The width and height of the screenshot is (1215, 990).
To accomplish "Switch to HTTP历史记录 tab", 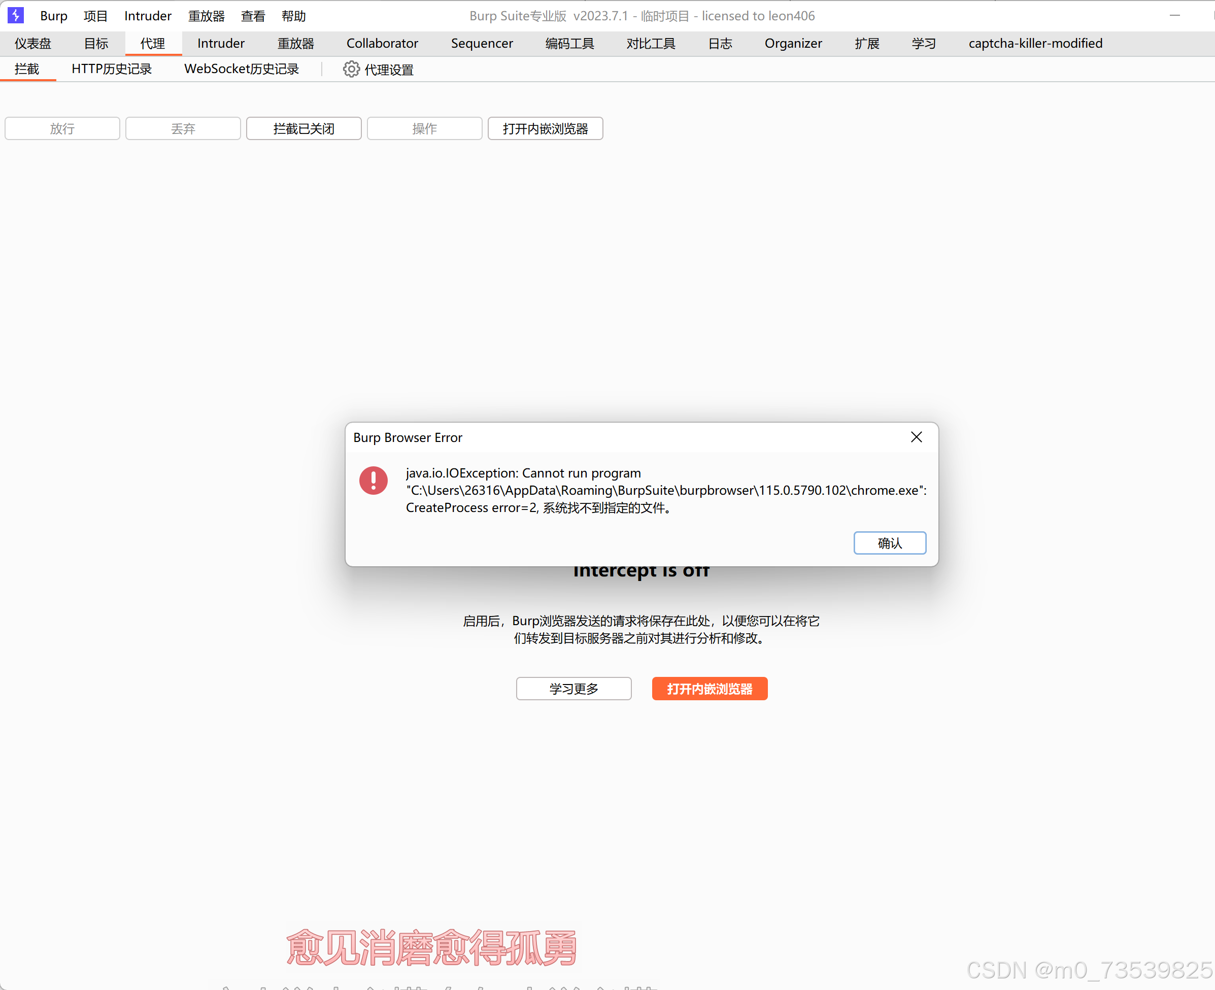I will click(112, 69).
